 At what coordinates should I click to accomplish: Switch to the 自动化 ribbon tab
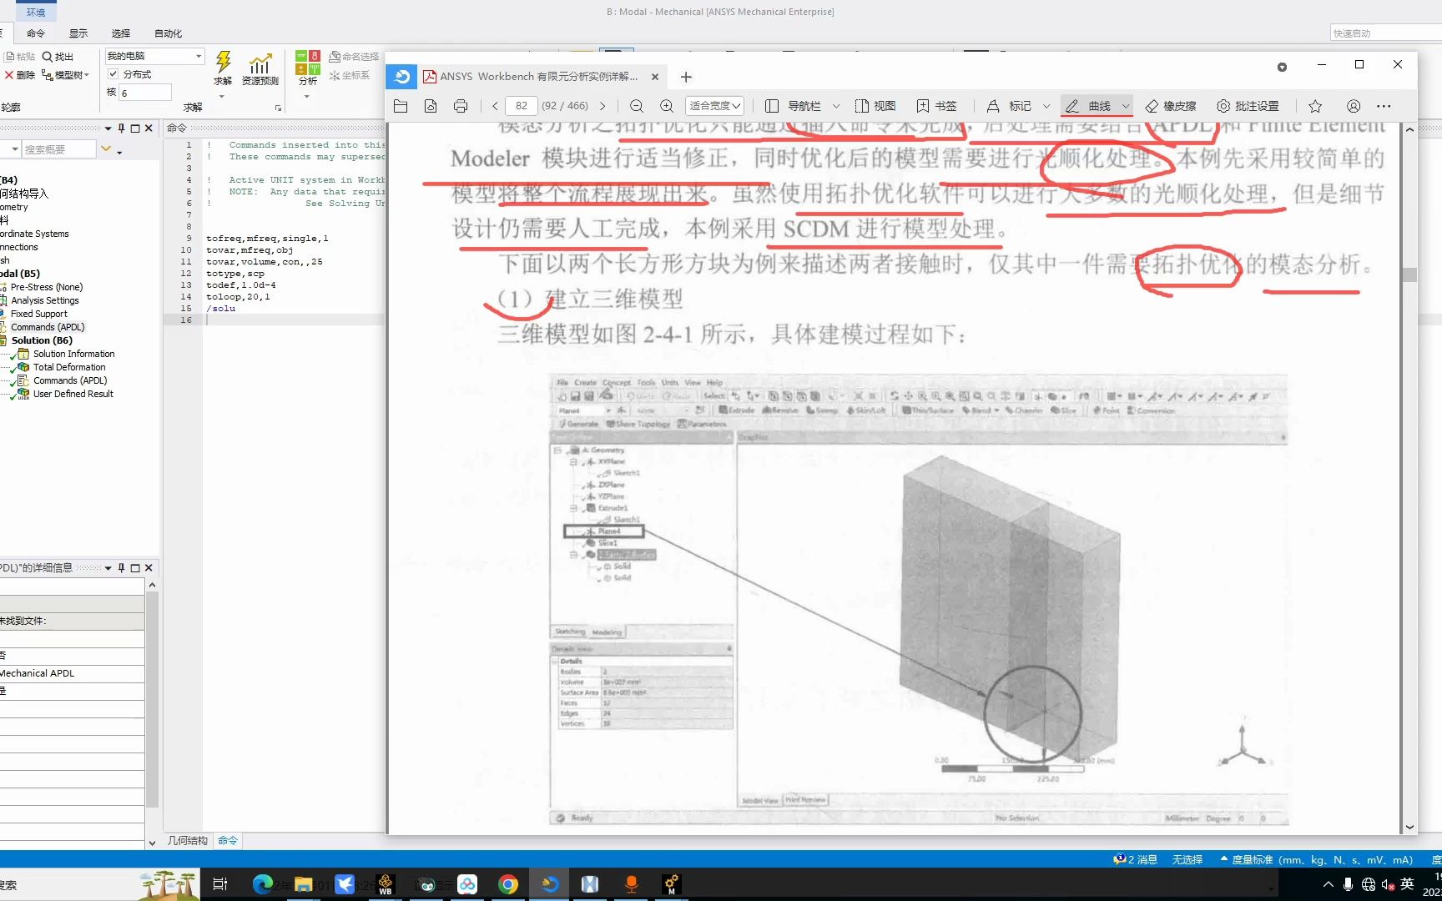[166, 33]
